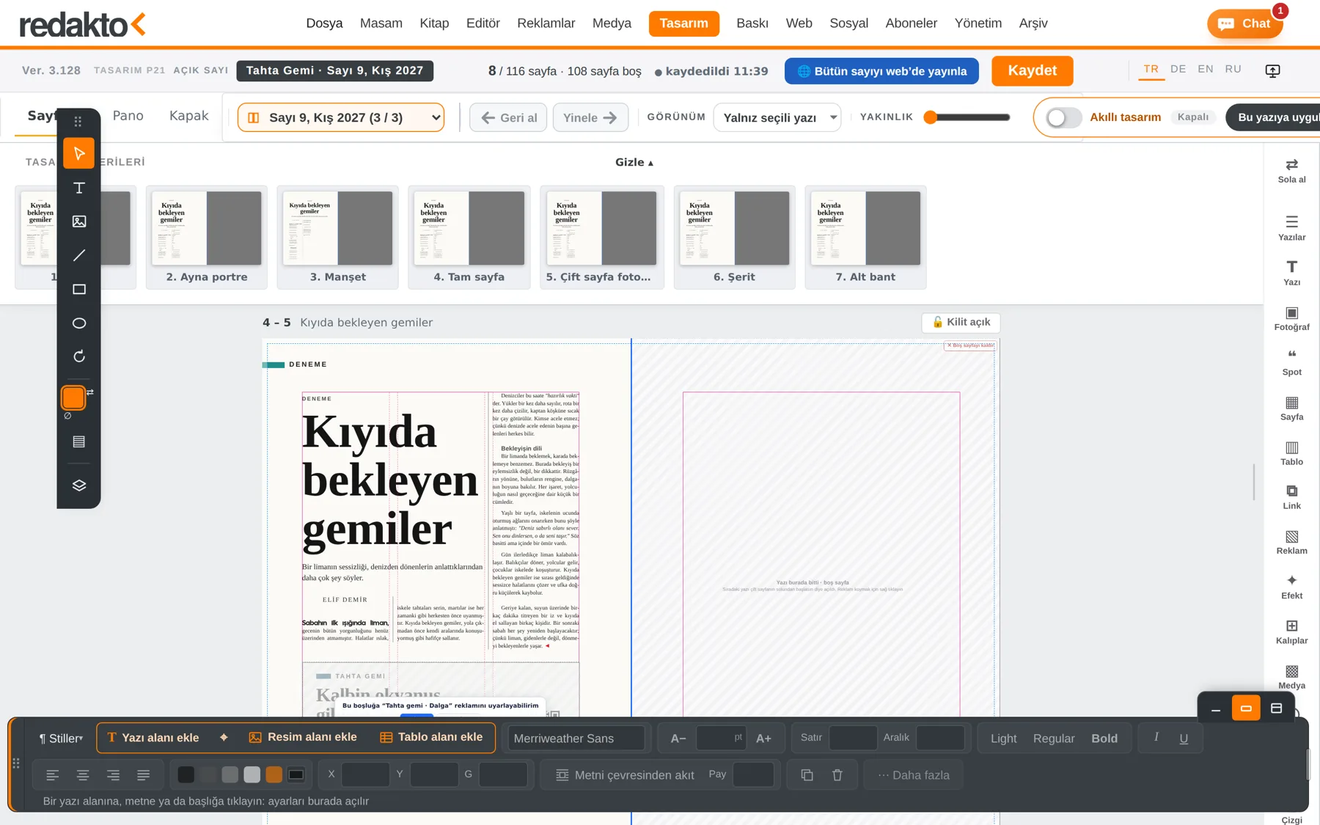Click the presentation screen icon at top right
The width and height of the screenshot is (1320, 825).
[x=1272, y=70]
